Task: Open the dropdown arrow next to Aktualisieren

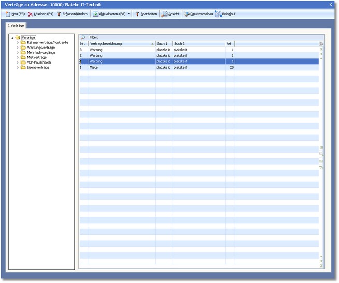Action: coord(129,14)
